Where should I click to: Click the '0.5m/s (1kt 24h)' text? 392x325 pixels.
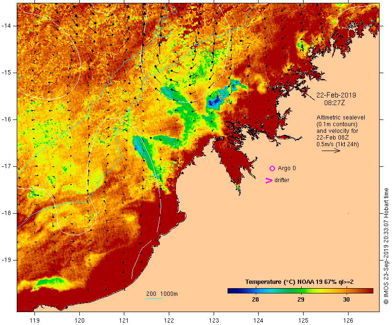(x=338, y=144)
